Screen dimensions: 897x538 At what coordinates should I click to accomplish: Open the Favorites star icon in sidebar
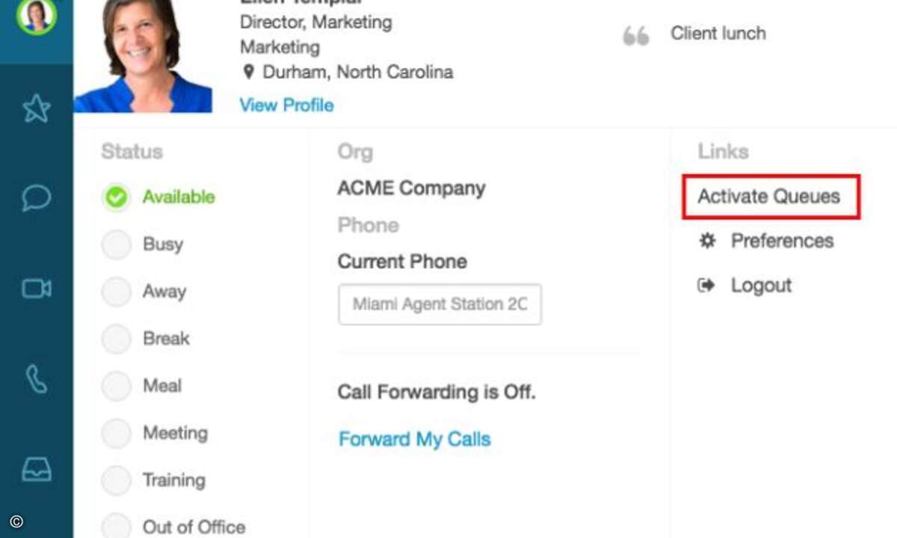pos(36,109)
